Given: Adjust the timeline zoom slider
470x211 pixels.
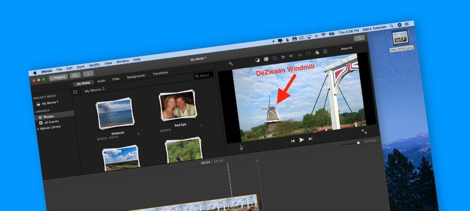Looking at the screenshot, I should click(x=358, y=142).
